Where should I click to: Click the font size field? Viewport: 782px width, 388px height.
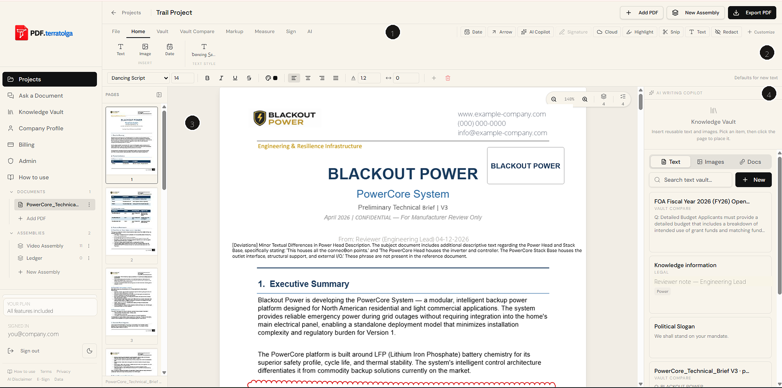pos(183,78)
